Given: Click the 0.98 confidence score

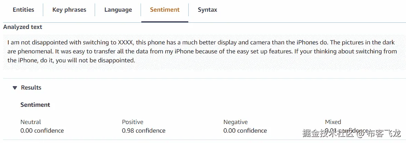Looking at the screenshot, I should click(x=144, y=131).
